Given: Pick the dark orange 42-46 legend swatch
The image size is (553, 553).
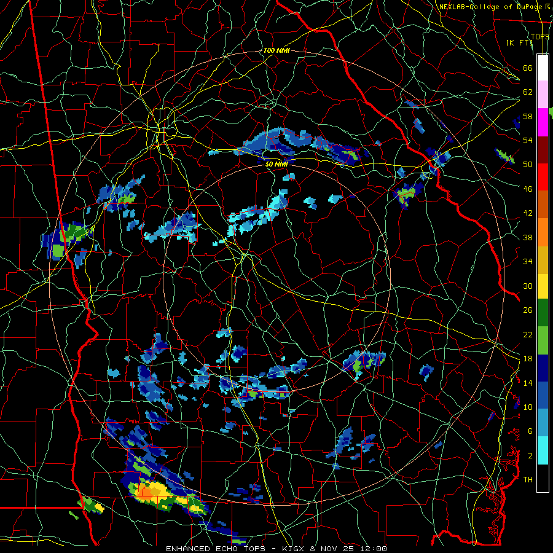Looking at the screenshot, I should (543, 205).
